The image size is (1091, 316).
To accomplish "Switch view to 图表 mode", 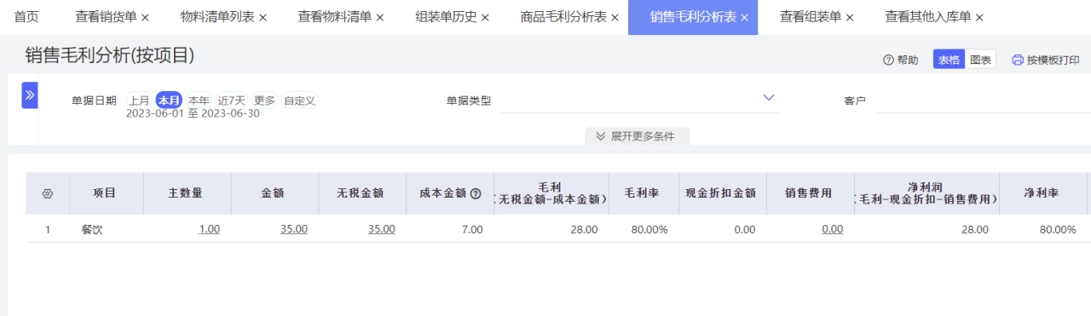I will [981, 60].
